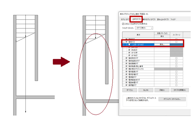Click the 反転(I) button
The image size is (195, 118).
coord(162,90)
